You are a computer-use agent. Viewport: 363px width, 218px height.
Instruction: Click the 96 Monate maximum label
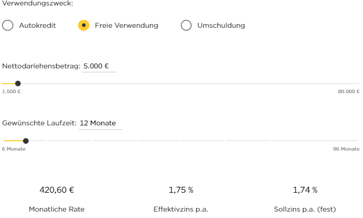(x=346, y=149)
